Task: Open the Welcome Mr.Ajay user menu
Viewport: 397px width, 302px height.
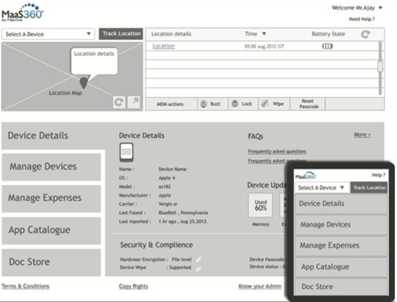Action: tap(357, 8)
